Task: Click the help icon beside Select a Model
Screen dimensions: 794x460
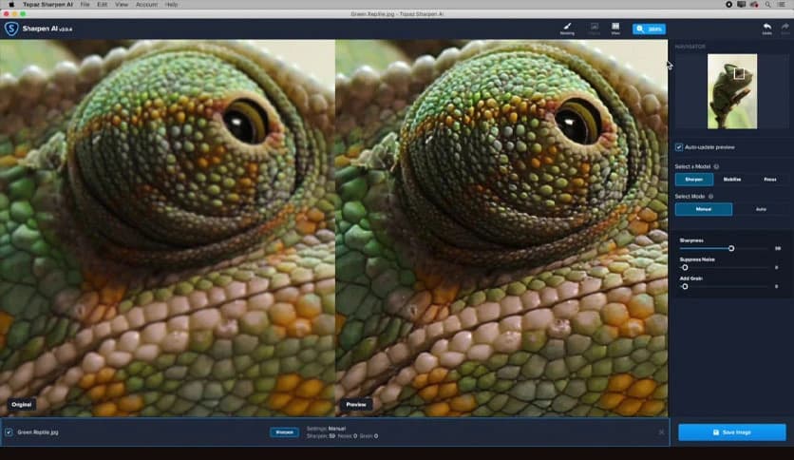Action: pos(716,166)
